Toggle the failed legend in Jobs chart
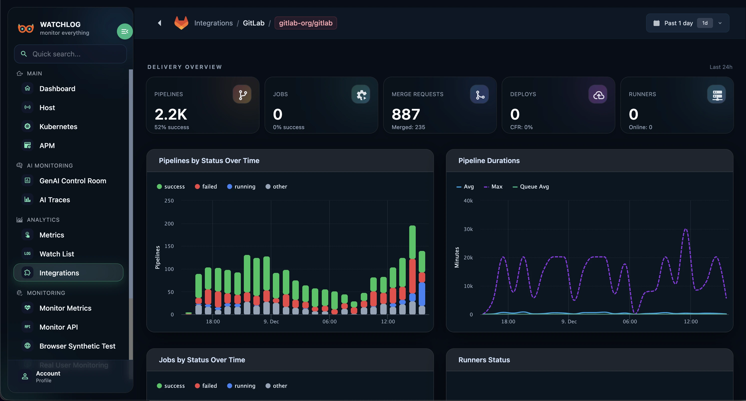The width and height of the screenshot is (746, 401). (x=206, y=386)
